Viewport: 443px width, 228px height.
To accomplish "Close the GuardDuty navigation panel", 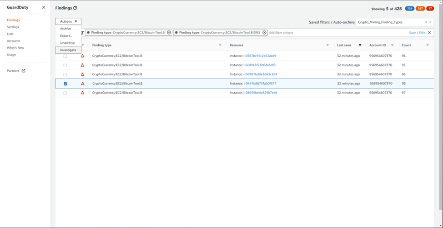I will pos(44,8).
